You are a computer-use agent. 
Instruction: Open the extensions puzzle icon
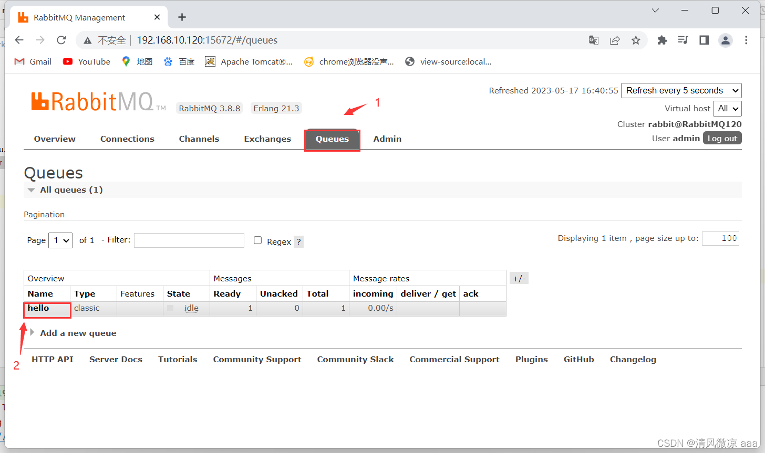click(662, 40)
